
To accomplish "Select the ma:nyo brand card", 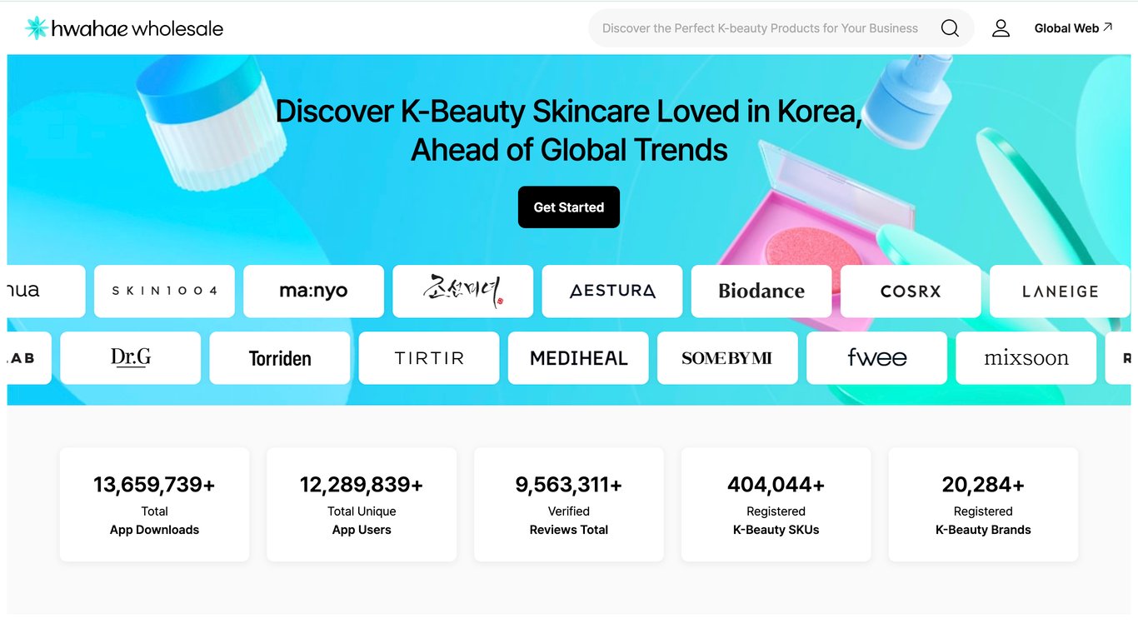I will click(x=313, y=292).
